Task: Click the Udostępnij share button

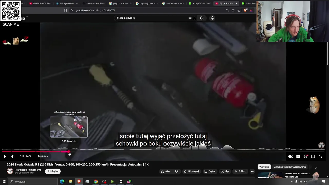Action: pos(191,171)
